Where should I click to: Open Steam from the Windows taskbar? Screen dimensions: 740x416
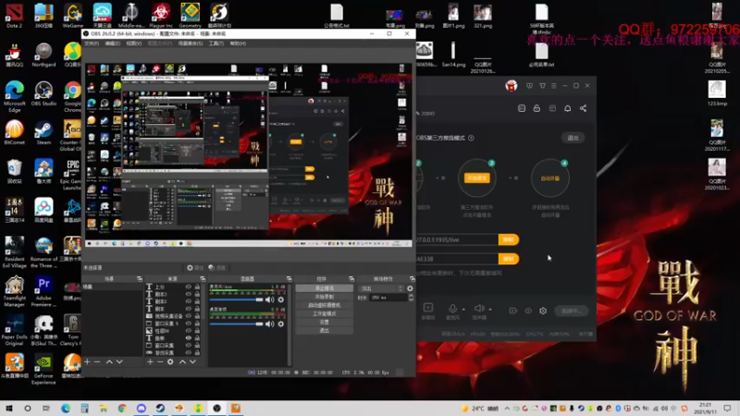pos(160,408)
